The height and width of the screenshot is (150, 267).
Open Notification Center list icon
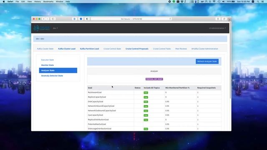263,2
